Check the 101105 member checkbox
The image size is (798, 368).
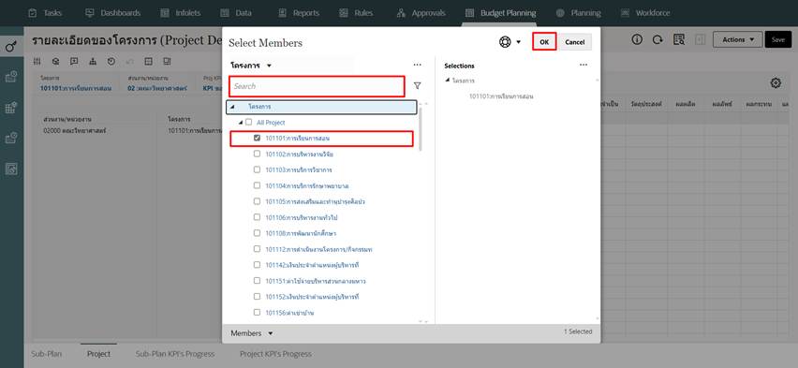257,201
